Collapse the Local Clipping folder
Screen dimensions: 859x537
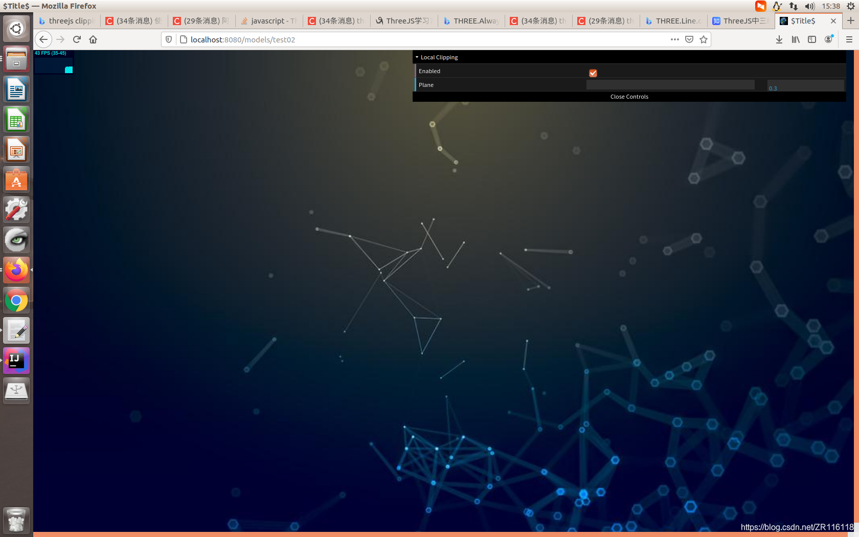tap(439, 57)
